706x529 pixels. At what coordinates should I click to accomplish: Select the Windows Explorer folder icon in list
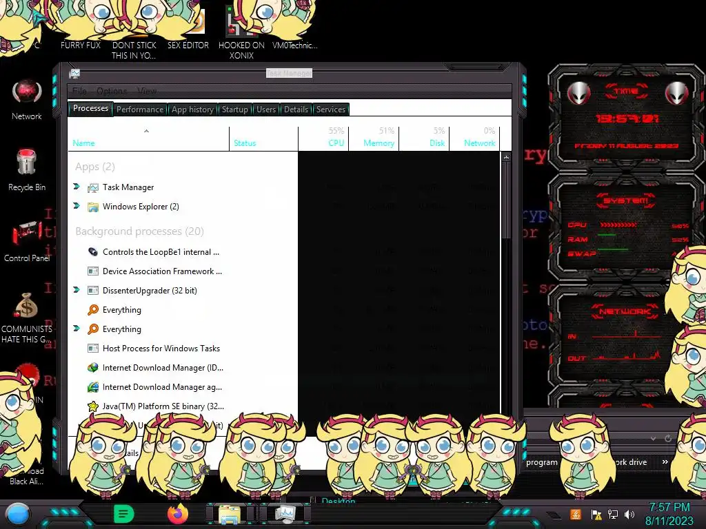(x=93, y=207)
